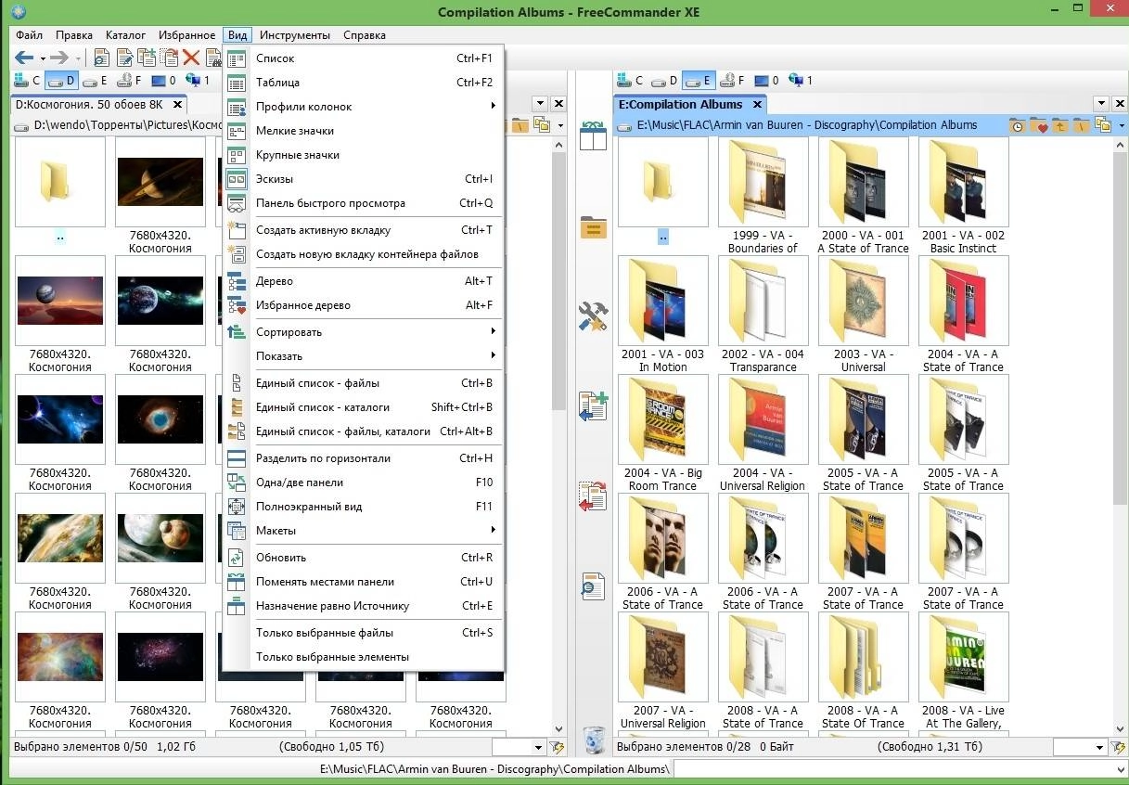1129x785 pixels.
Task: Click the synchronize panels icon on the splitter bar
Action: (593, 135)
